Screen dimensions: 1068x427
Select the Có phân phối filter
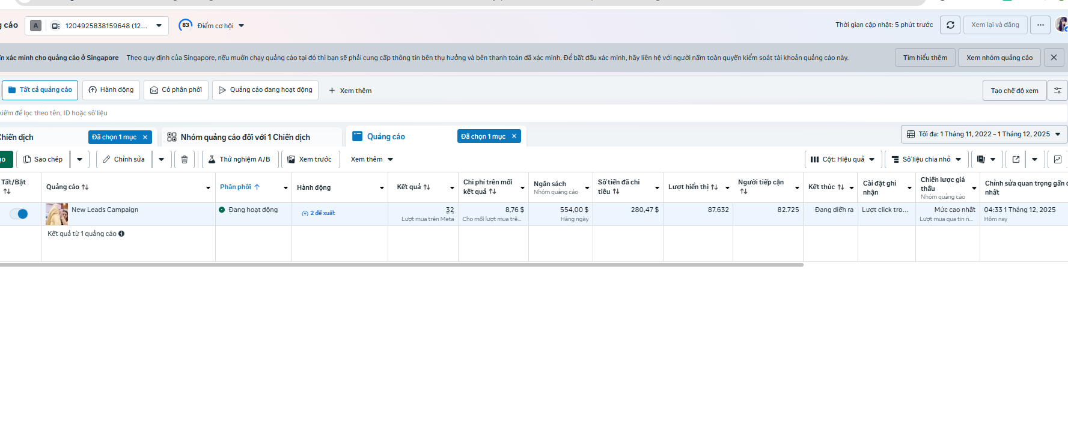point(176,90)
